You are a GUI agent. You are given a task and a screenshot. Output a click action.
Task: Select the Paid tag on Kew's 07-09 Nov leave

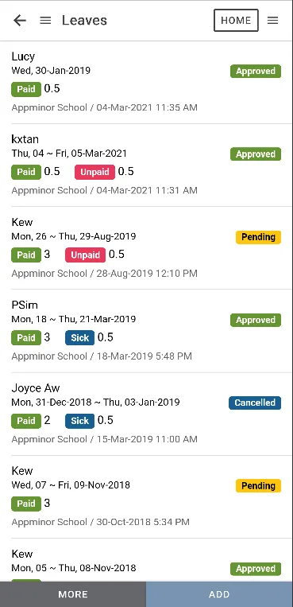coord(26,504)
